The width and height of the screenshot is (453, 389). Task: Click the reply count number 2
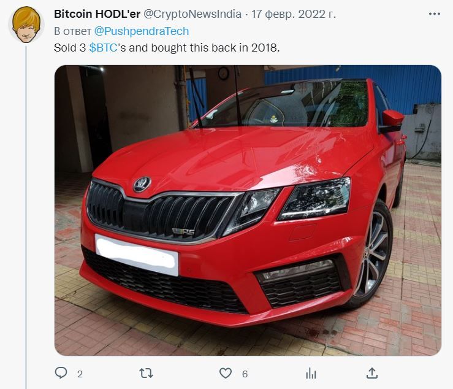80,374
